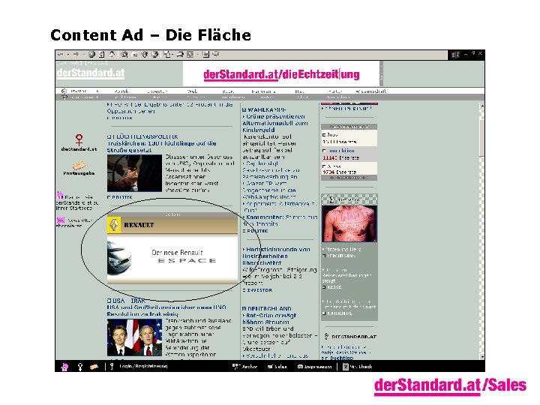540x405 pixels.
Task: Click the Renault diamond logo in ad
Action: (x=114, y=225)
